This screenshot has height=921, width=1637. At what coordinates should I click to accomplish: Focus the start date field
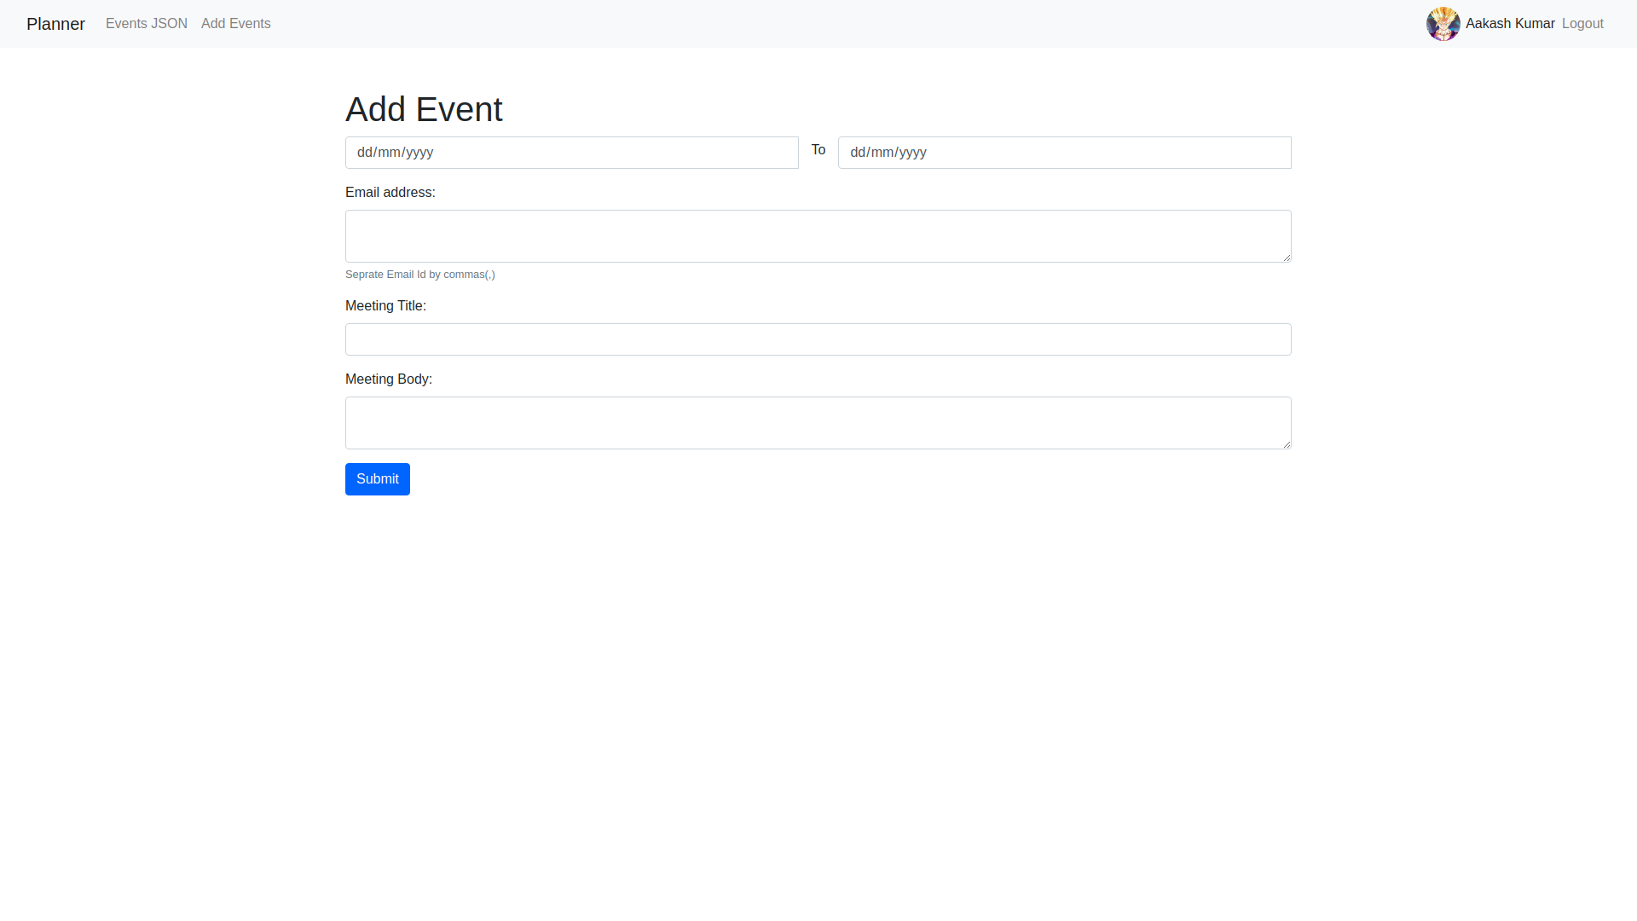[x=571, y=153]
